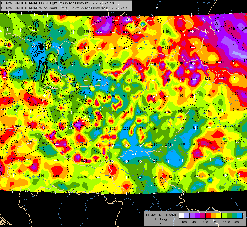Click the 3.02 value on the map
247x227 pixels.
(193, 63)
